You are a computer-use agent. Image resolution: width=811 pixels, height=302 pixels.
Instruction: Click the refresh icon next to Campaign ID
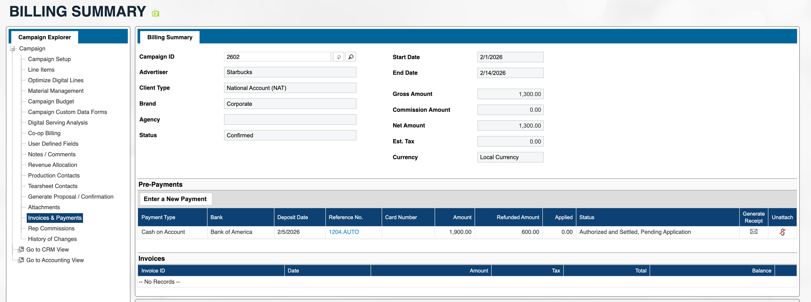coord(339,57)
